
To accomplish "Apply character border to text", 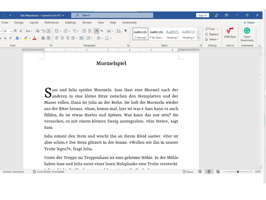I will pos(48,31).
